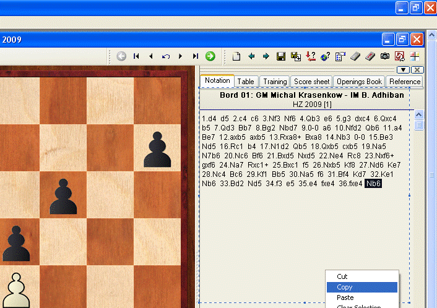437x308 pixels.
Task: Step back one move
Action: [151, 56]
